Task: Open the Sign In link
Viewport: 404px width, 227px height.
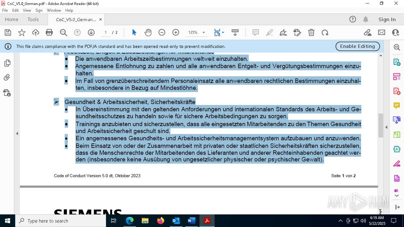Action: coord(387,20)
